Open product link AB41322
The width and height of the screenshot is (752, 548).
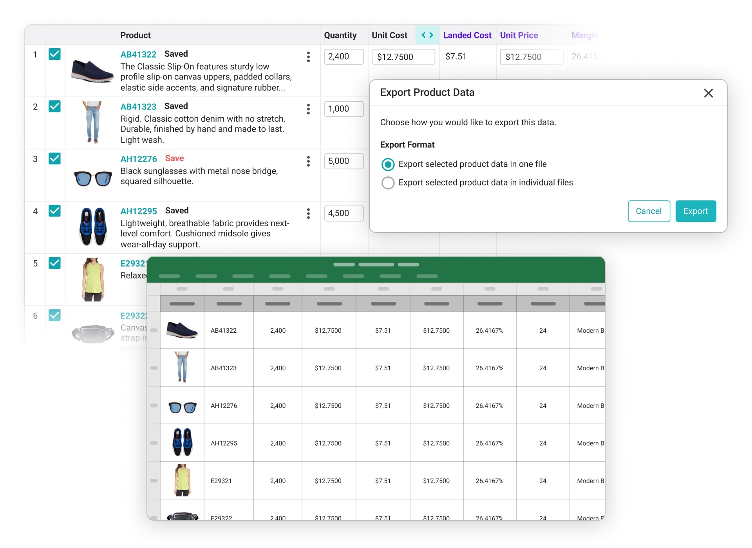coord(138,54)
